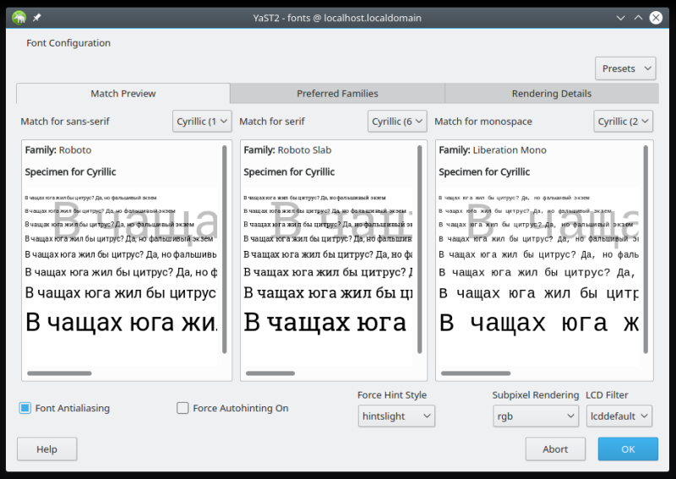Viewport: 676px width, 479px height.
Task: Expand the Force Hint Style hintslight dropdown
Action: click(396, 416)
